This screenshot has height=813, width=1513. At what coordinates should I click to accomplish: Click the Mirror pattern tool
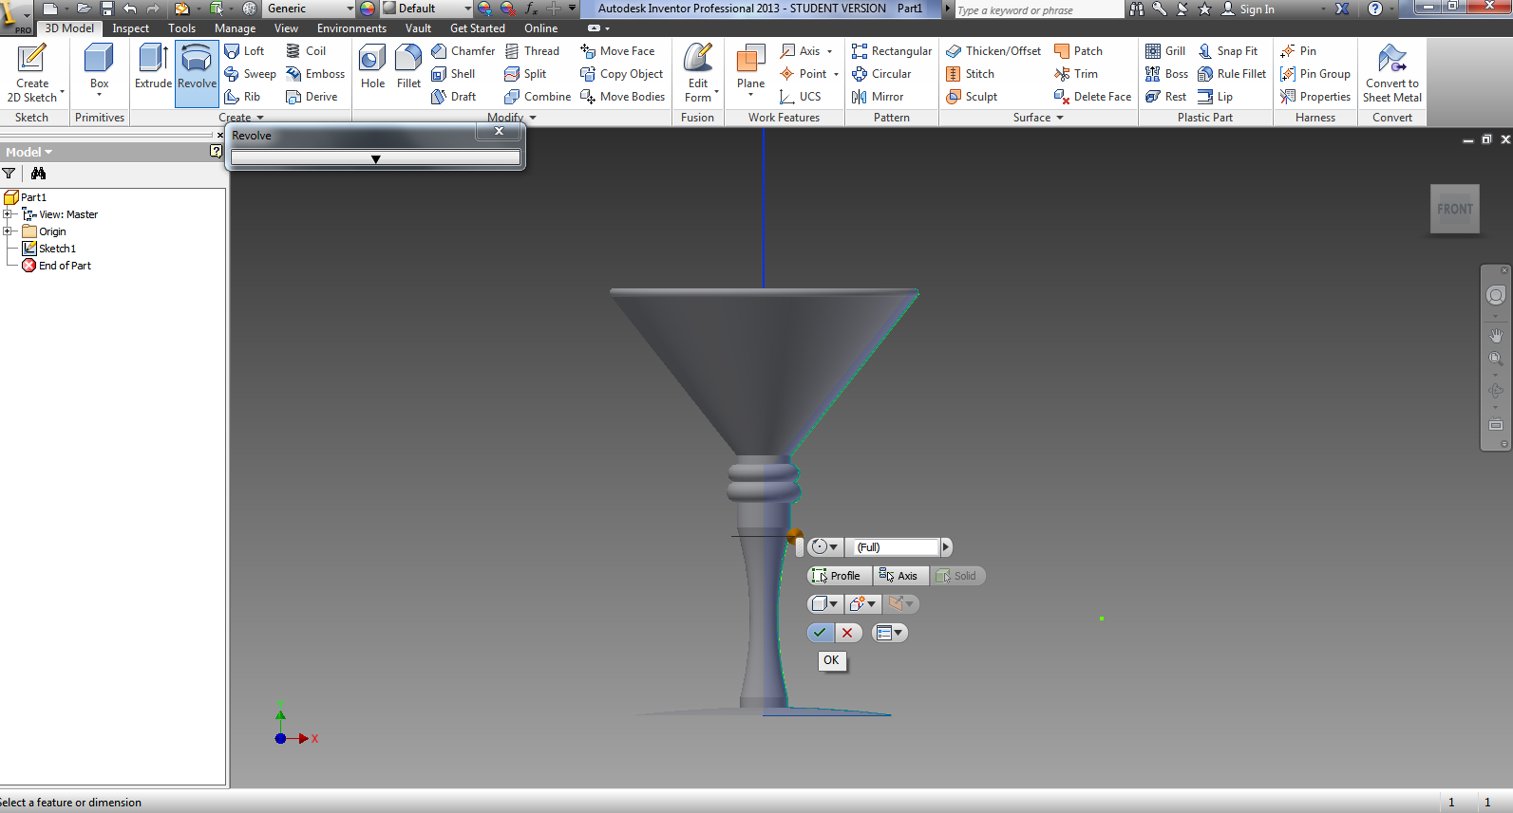[878, 97]
